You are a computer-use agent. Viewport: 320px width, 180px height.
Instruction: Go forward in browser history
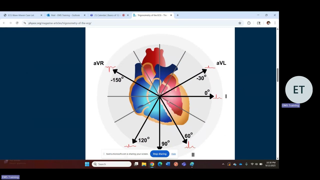[x=10, y=23]
